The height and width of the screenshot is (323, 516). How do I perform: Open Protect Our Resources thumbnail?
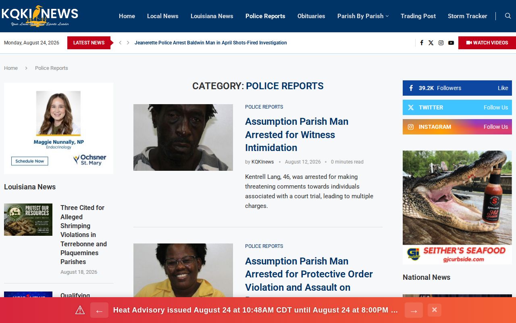point(28,220)
